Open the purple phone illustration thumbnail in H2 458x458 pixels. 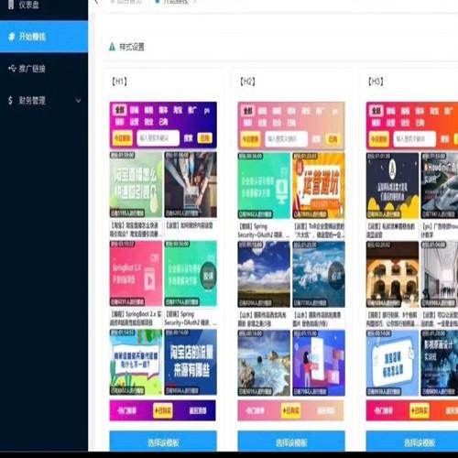[319, 363]
